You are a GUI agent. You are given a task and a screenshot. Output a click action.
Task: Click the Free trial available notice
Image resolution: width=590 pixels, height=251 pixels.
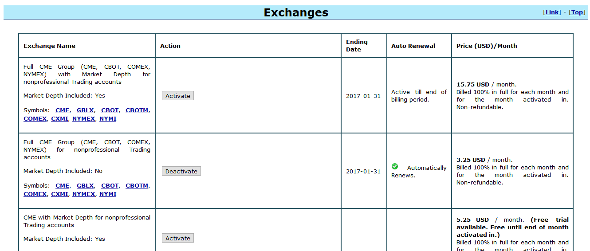[512, 227]
